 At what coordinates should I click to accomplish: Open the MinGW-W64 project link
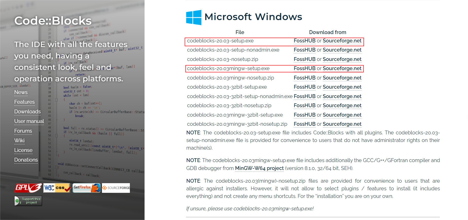tap(259, 168)
